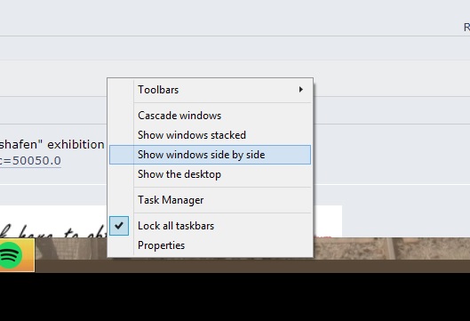Toggle the Lock all taskbars checkmark
This screenshot has width=470, height=321.
coord(119,226)
